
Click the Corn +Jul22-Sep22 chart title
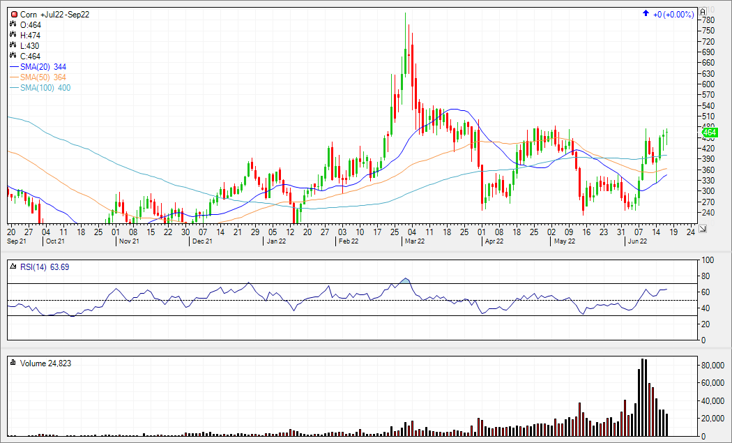54,14
